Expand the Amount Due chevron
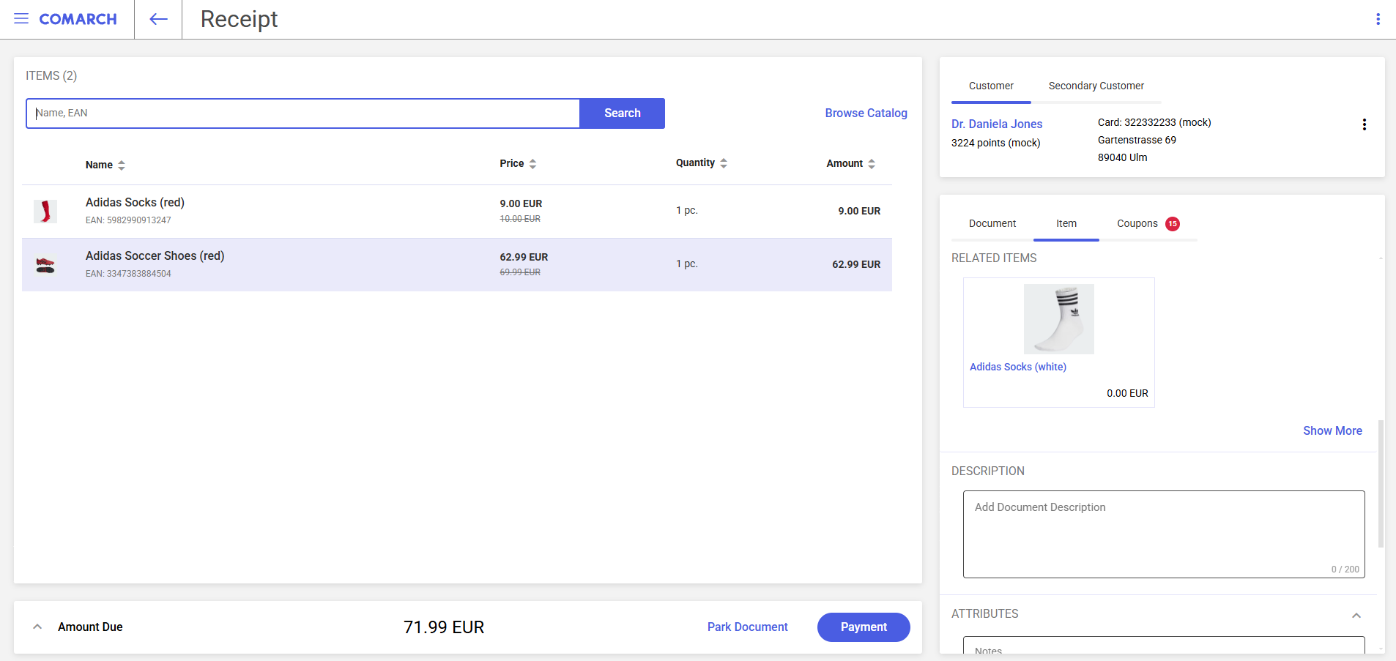The image size is (1396, 661). [37, 627]
